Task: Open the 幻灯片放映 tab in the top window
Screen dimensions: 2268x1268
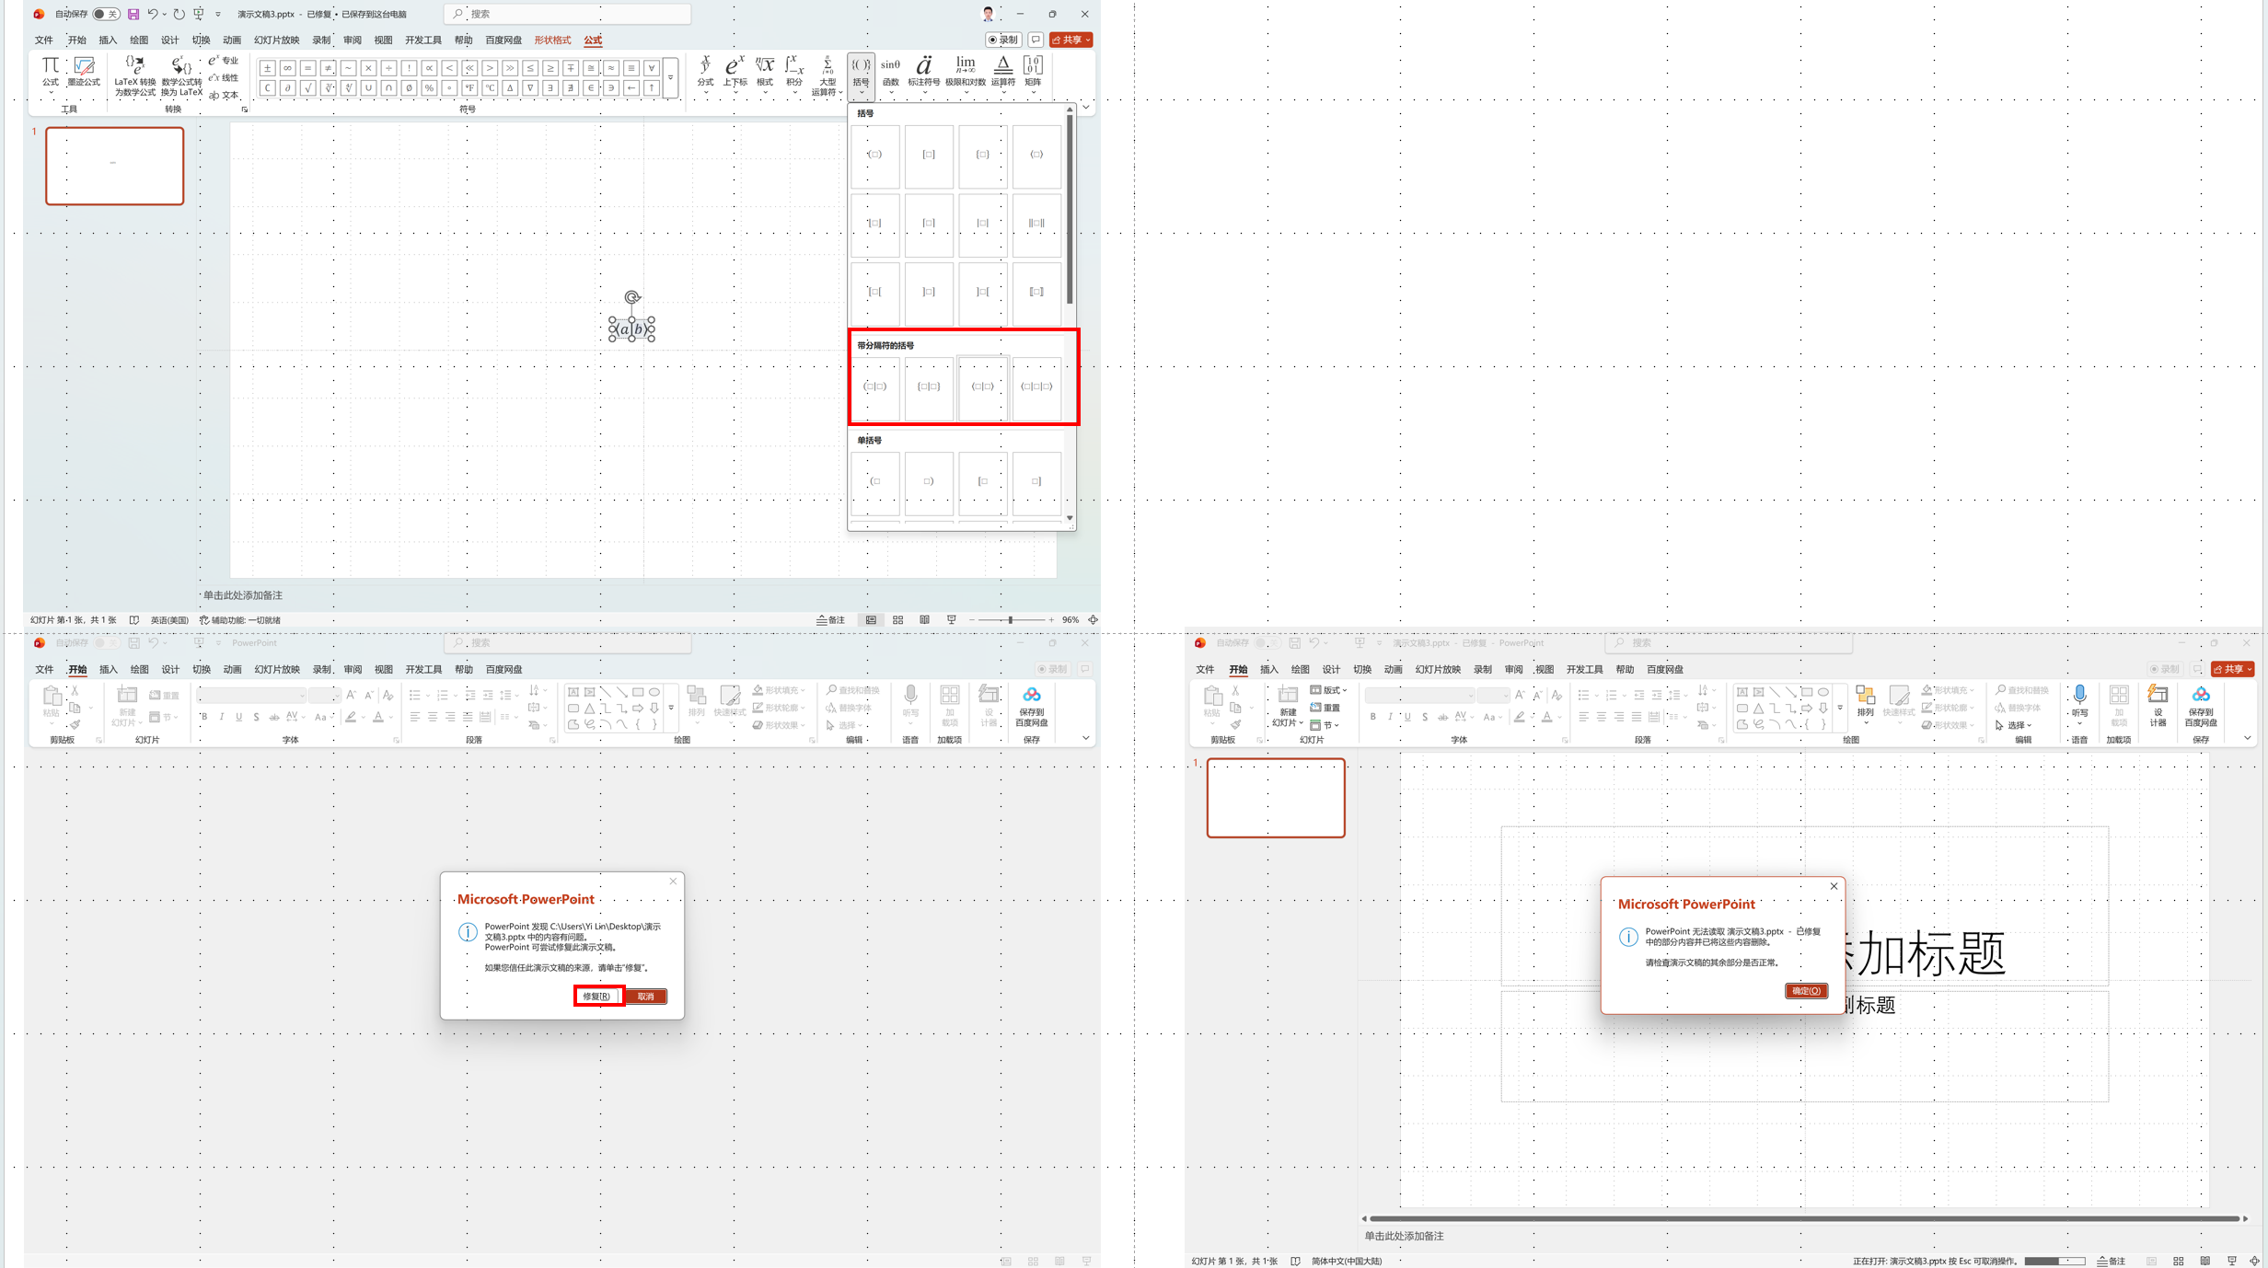Action: tap(276, 40)
